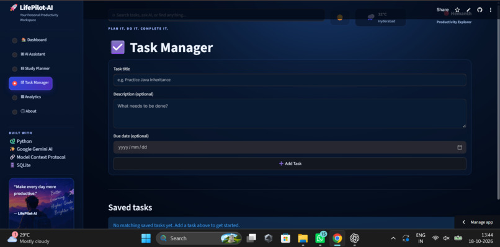Click the taskbar Search box

(199, 238)
